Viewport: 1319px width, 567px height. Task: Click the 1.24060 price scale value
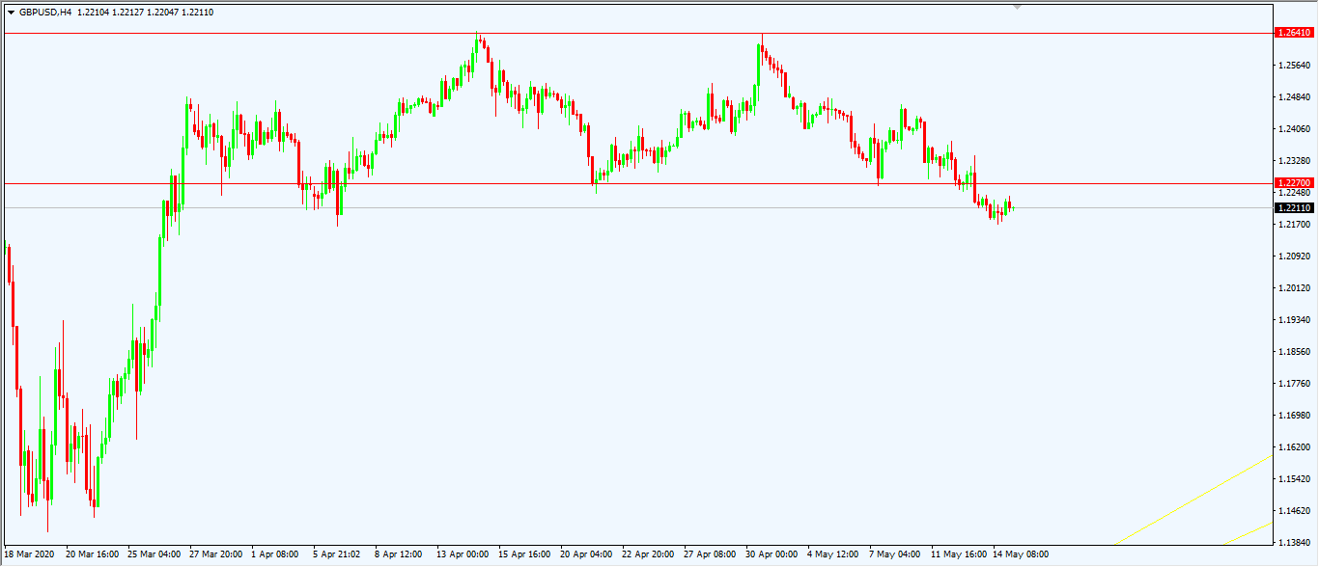tap(1294, 129)
